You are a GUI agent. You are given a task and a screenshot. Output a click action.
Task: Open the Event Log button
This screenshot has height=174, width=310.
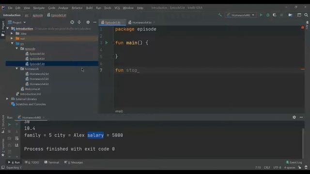tap(294, 162)
